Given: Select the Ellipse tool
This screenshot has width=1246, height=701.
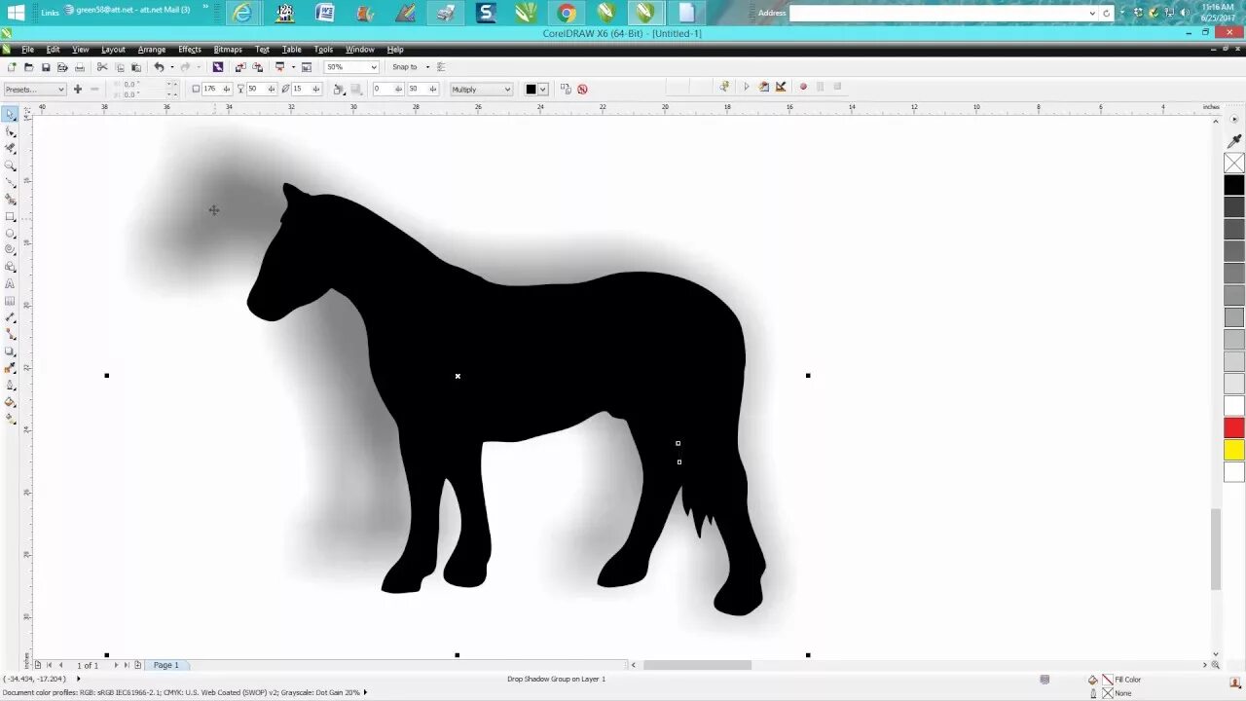Looking at the screenshot, I should pos(10,233).
